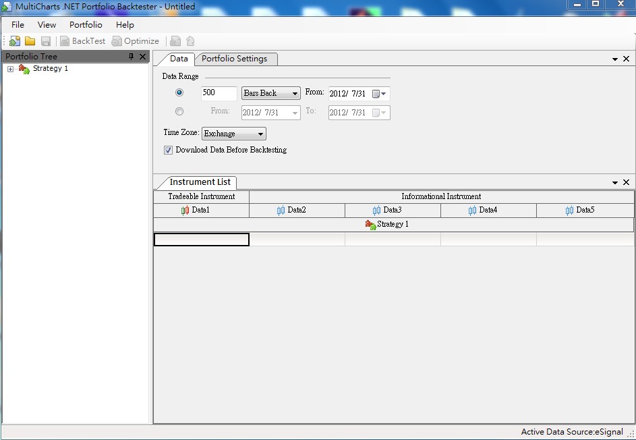Open the Time Zone Exchange dropdown
This screenshot has width=636, height=440.
pos(233,134)
